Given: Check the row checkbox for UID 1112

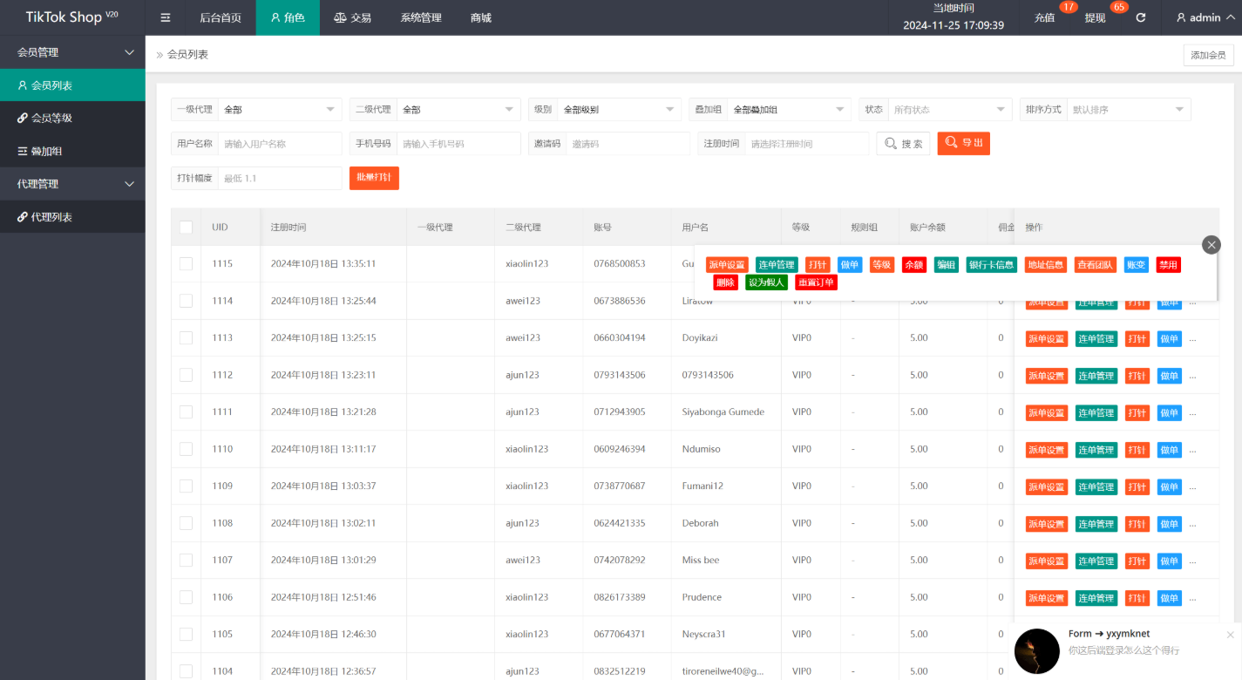Looking at the screenshot, I should (186, 375).
